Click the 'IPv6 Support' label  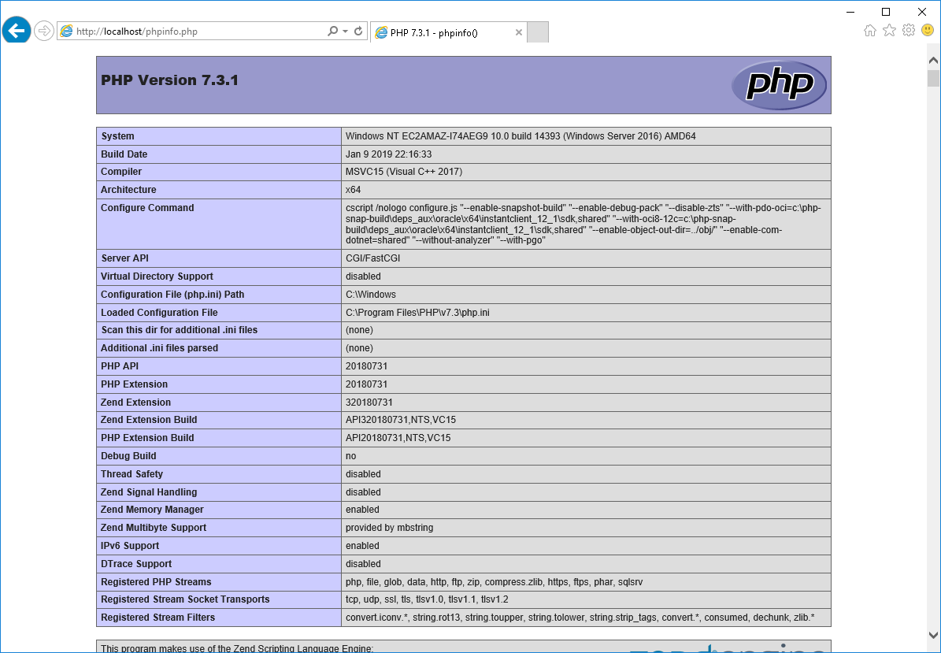130,546
